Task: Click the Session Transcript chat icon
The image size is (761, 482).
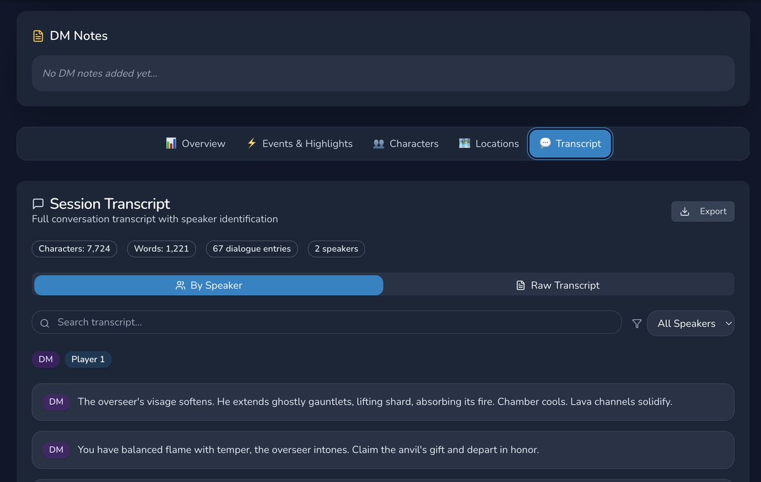Action: [x=38, y=203]
